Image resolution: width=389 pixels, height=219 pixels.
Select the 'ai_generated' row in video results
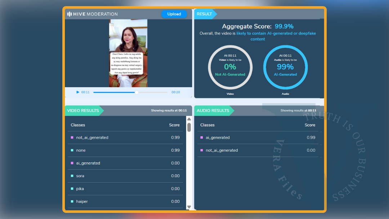125,163
